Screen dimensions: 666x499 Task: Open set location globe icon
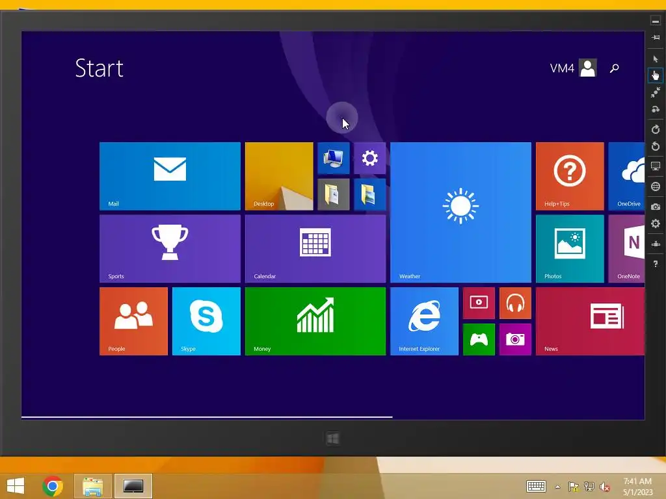656,186
